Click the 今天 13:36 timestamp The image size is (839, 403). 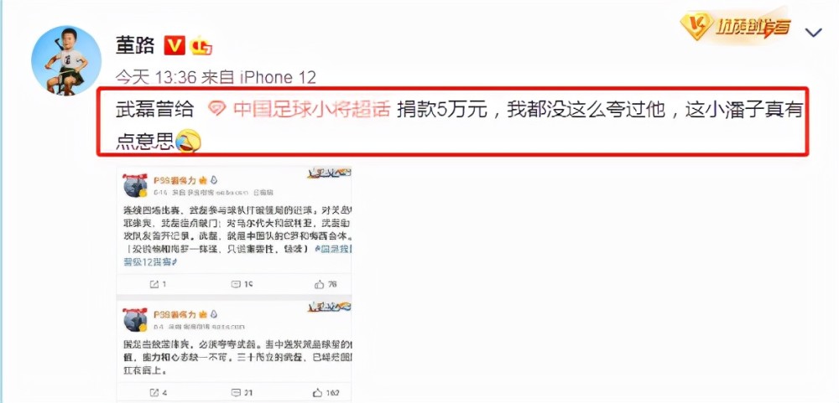pos(156,77)
